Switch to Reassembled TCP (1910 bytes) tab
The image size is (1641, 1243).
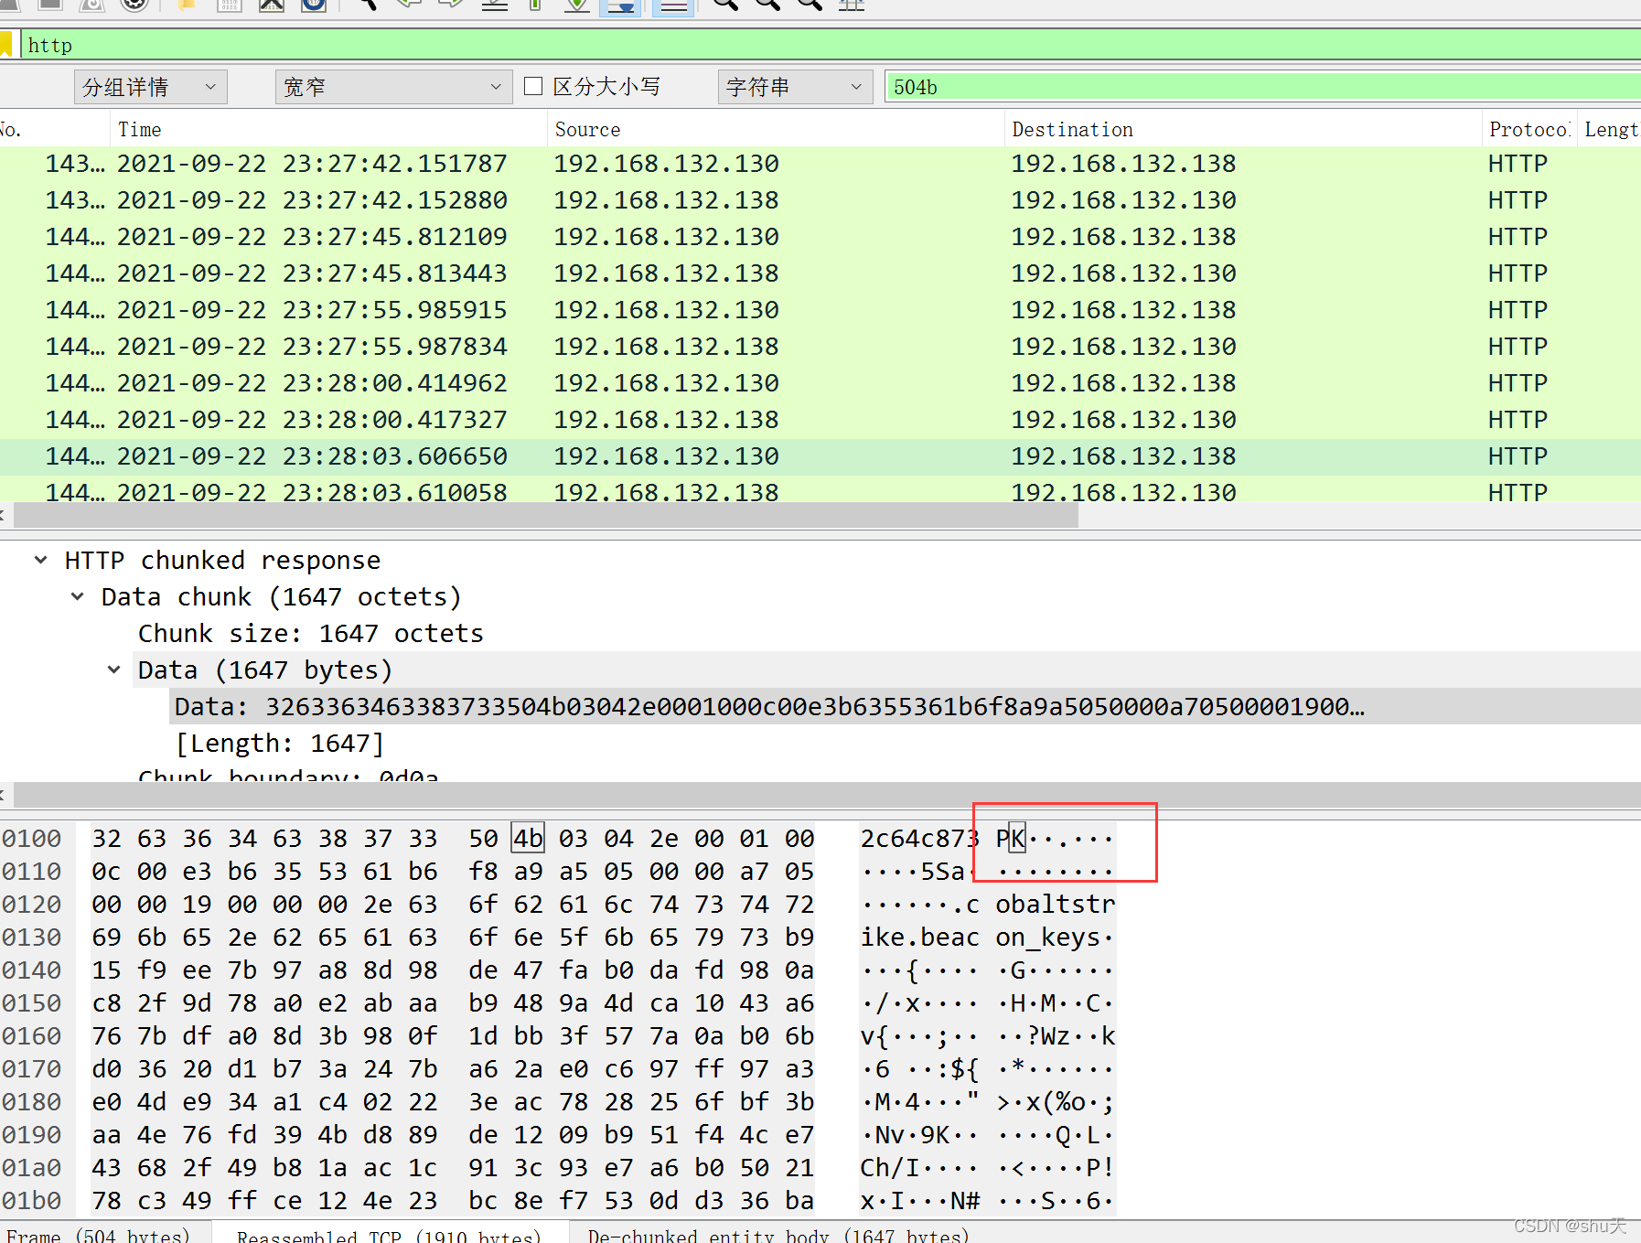coord(389,1234)
